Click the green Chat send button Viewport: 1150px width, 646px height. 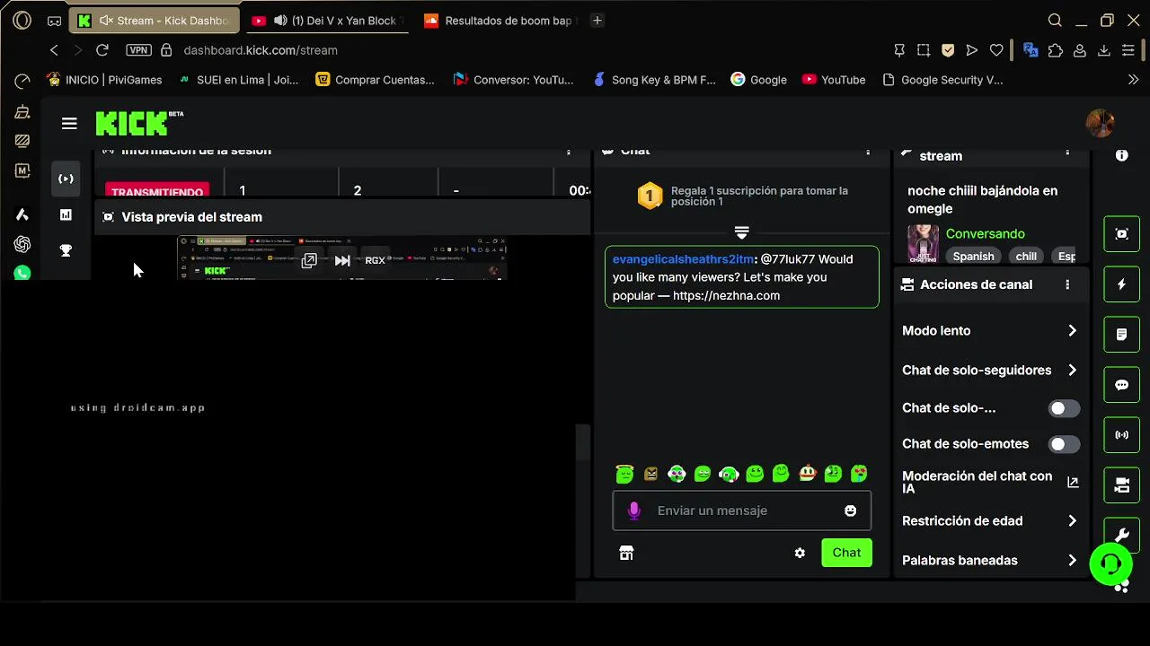click(846, 553)
